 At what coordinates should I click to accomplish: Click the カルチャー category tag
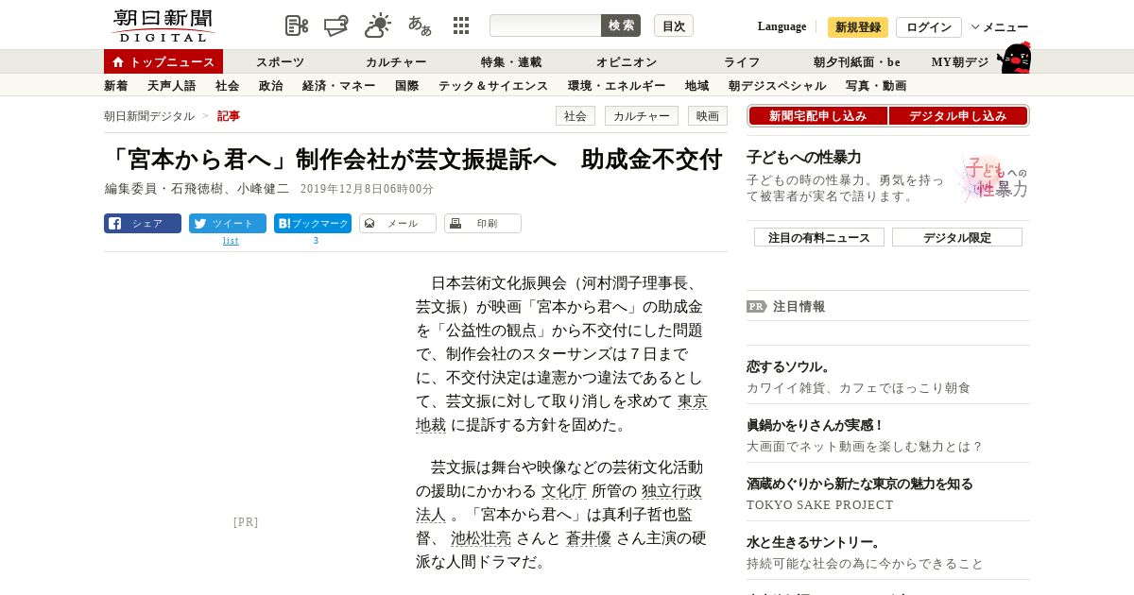[642, 116]
